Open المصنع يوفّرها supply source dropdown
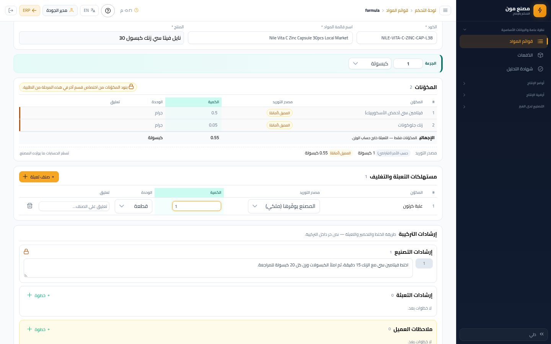 [x=284, y=206]
